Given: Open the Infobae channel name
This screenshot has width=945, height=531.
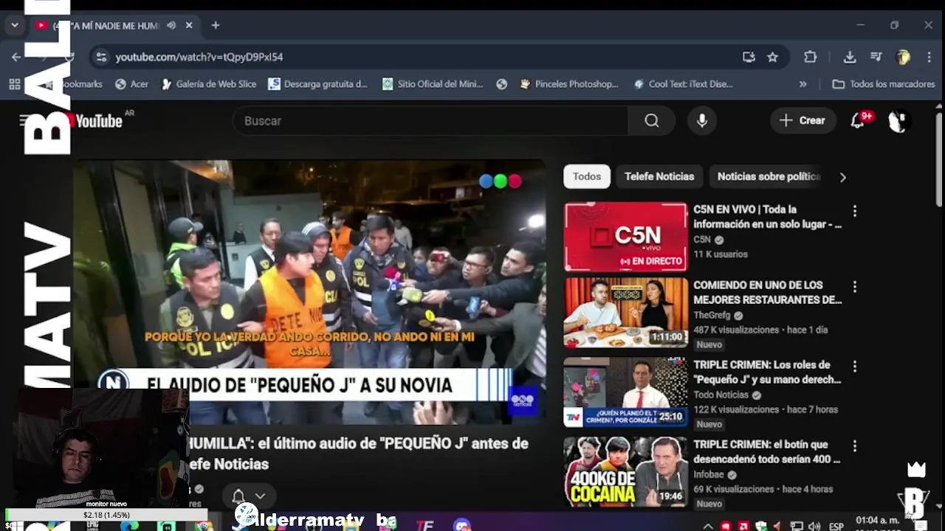Looking at the screenshot, I should [x=709, y=474].
